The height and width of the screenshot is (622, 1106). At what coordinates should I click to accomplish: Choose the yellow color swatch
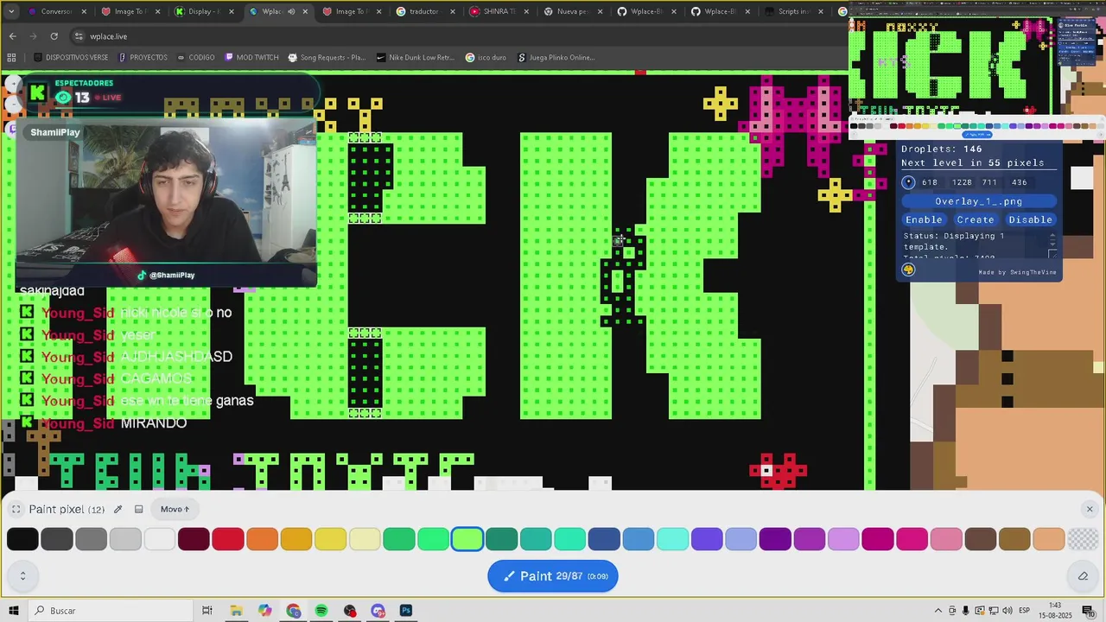(x=330, y=539)
